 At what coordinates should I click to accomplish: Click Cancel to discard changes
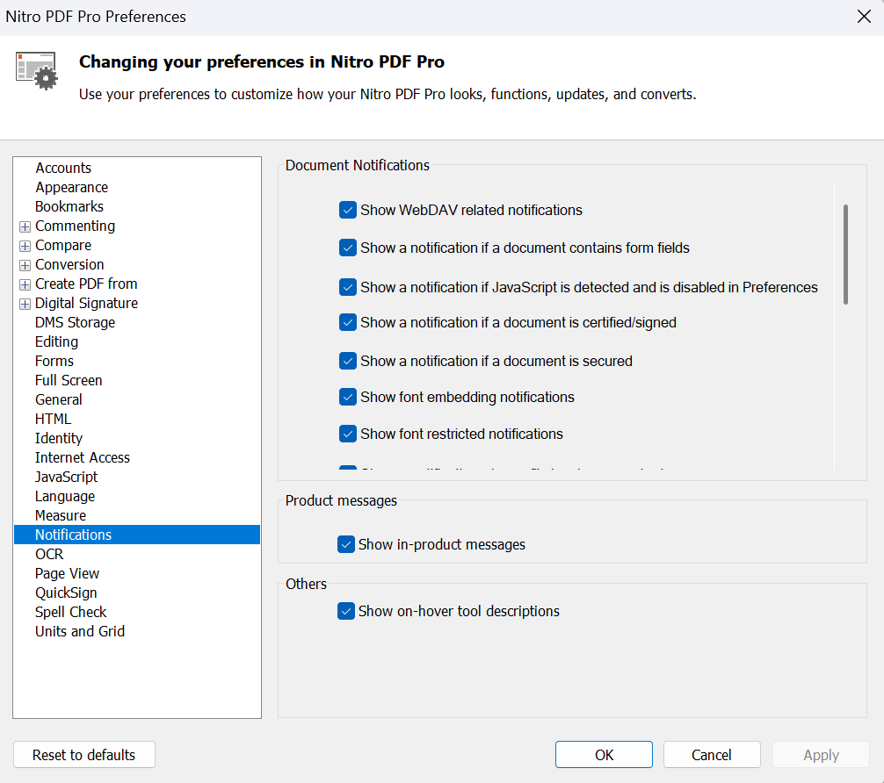tap(712, 755)
